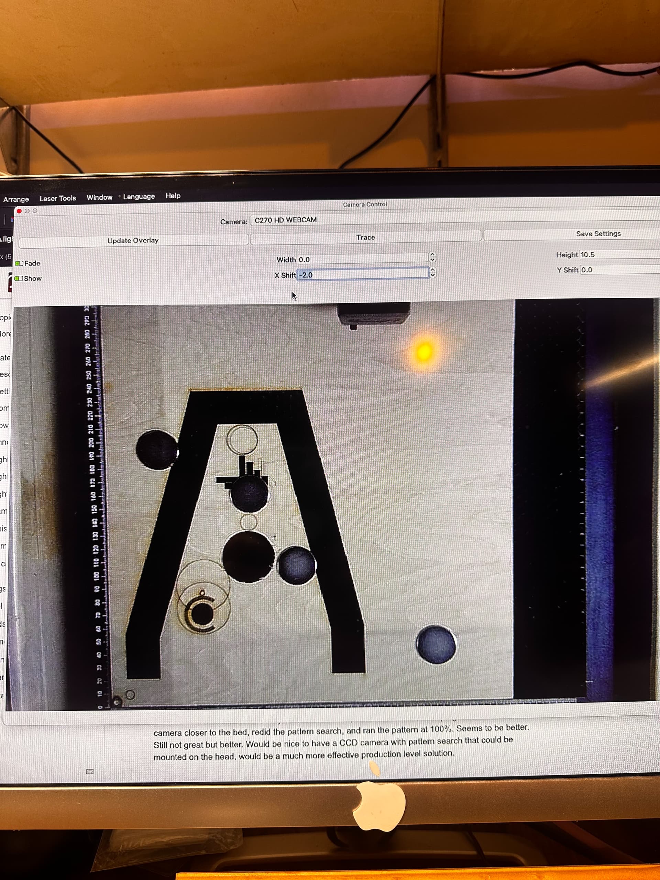Edit the X Shift value of -2.0
The width and height of the screenshot is (660, 880).
tap(358, 275)
